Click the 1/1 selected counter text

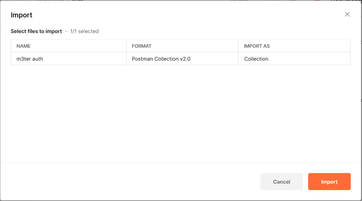click(x=84, y=31)
